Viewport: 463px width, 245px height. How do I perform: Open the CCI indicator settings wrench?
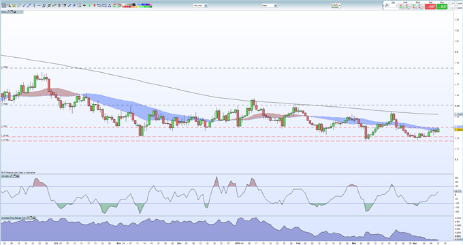(x=11, y=176)
